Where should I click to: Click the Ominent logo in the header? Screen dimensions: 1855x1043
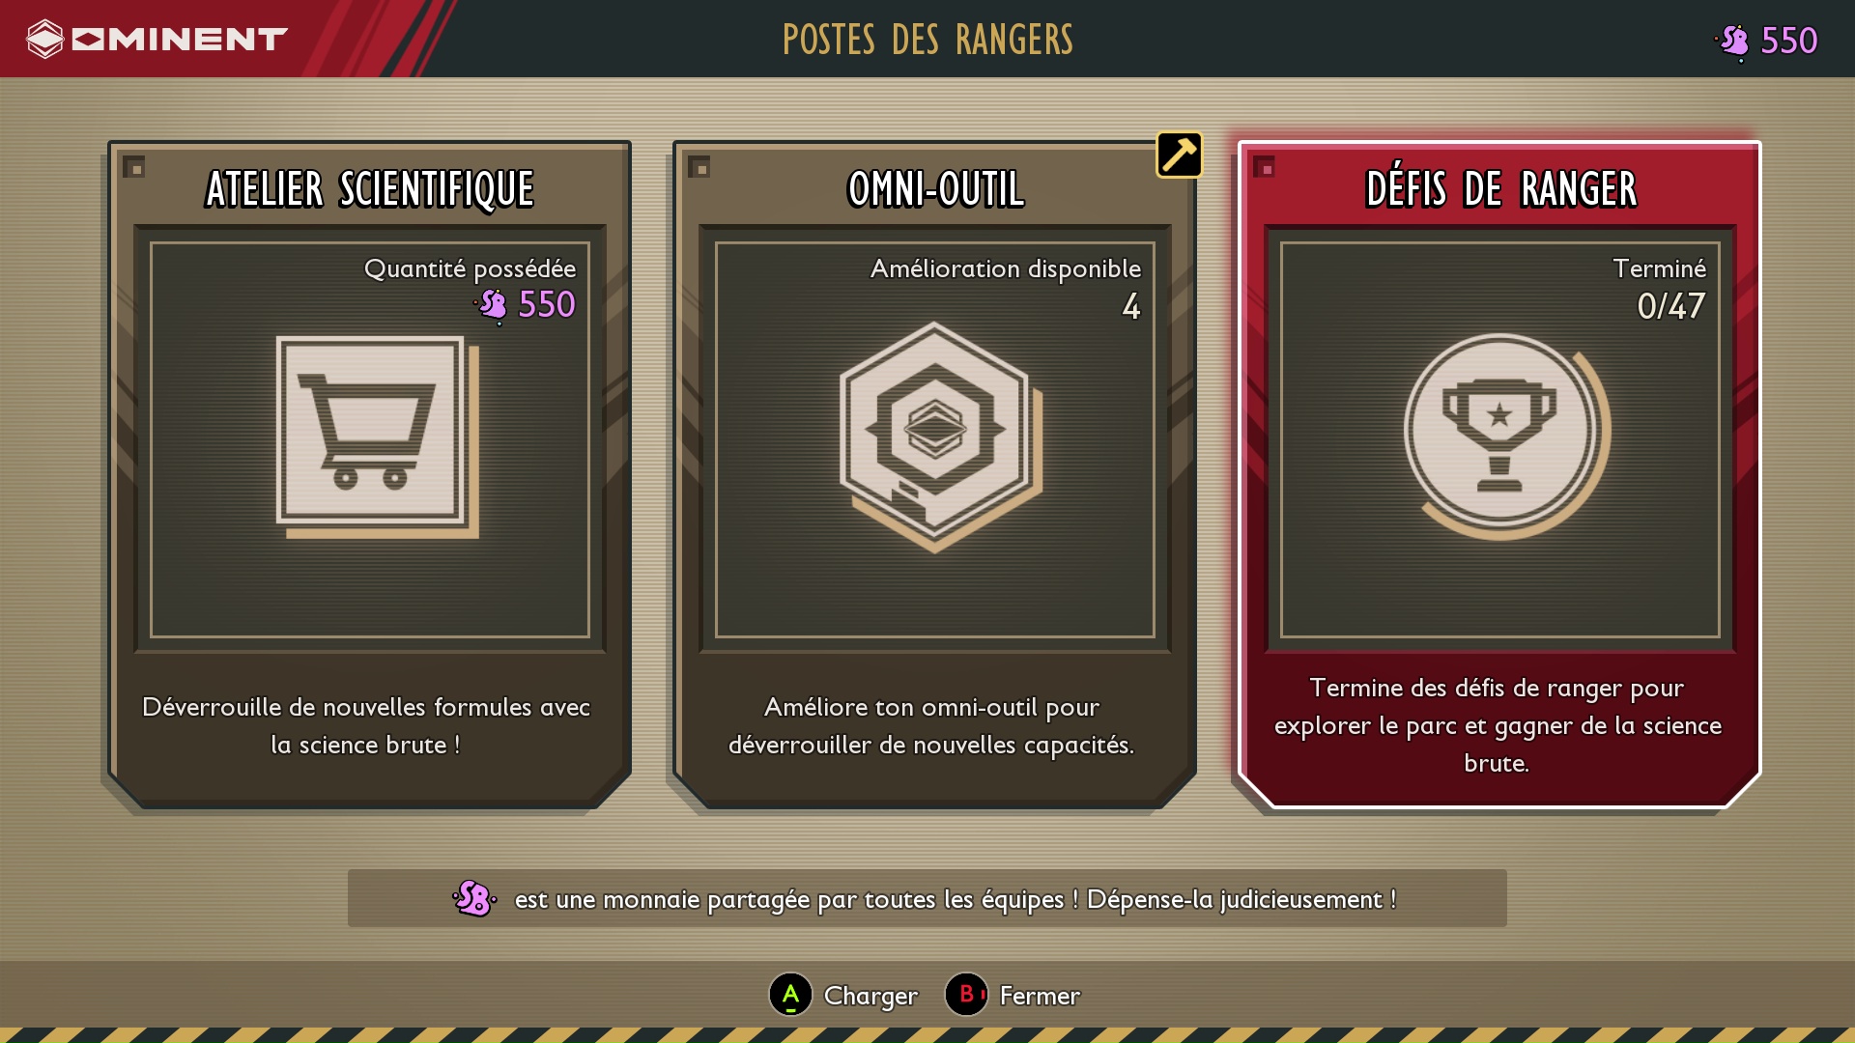pyautogui.click(x=157, y=39)
